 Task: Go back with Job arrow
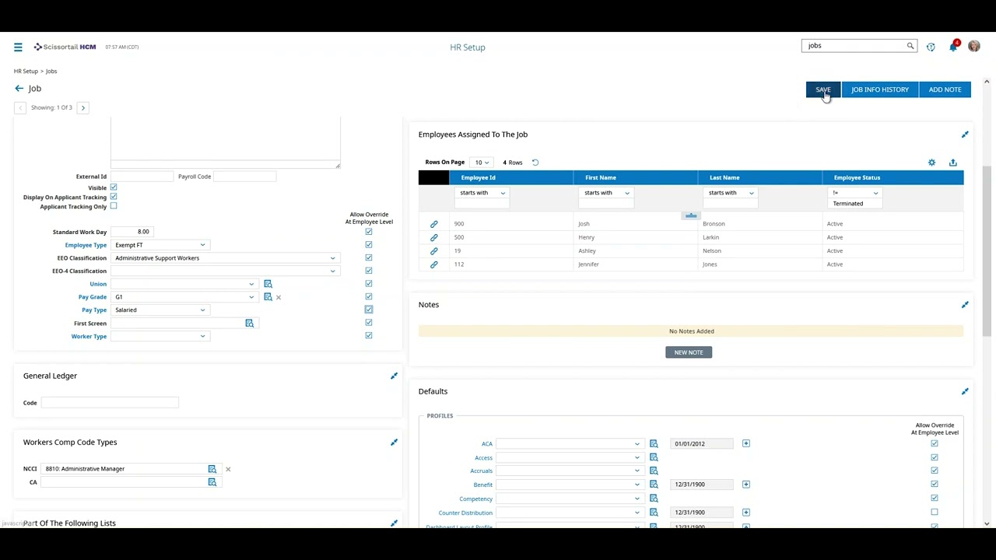19,89
